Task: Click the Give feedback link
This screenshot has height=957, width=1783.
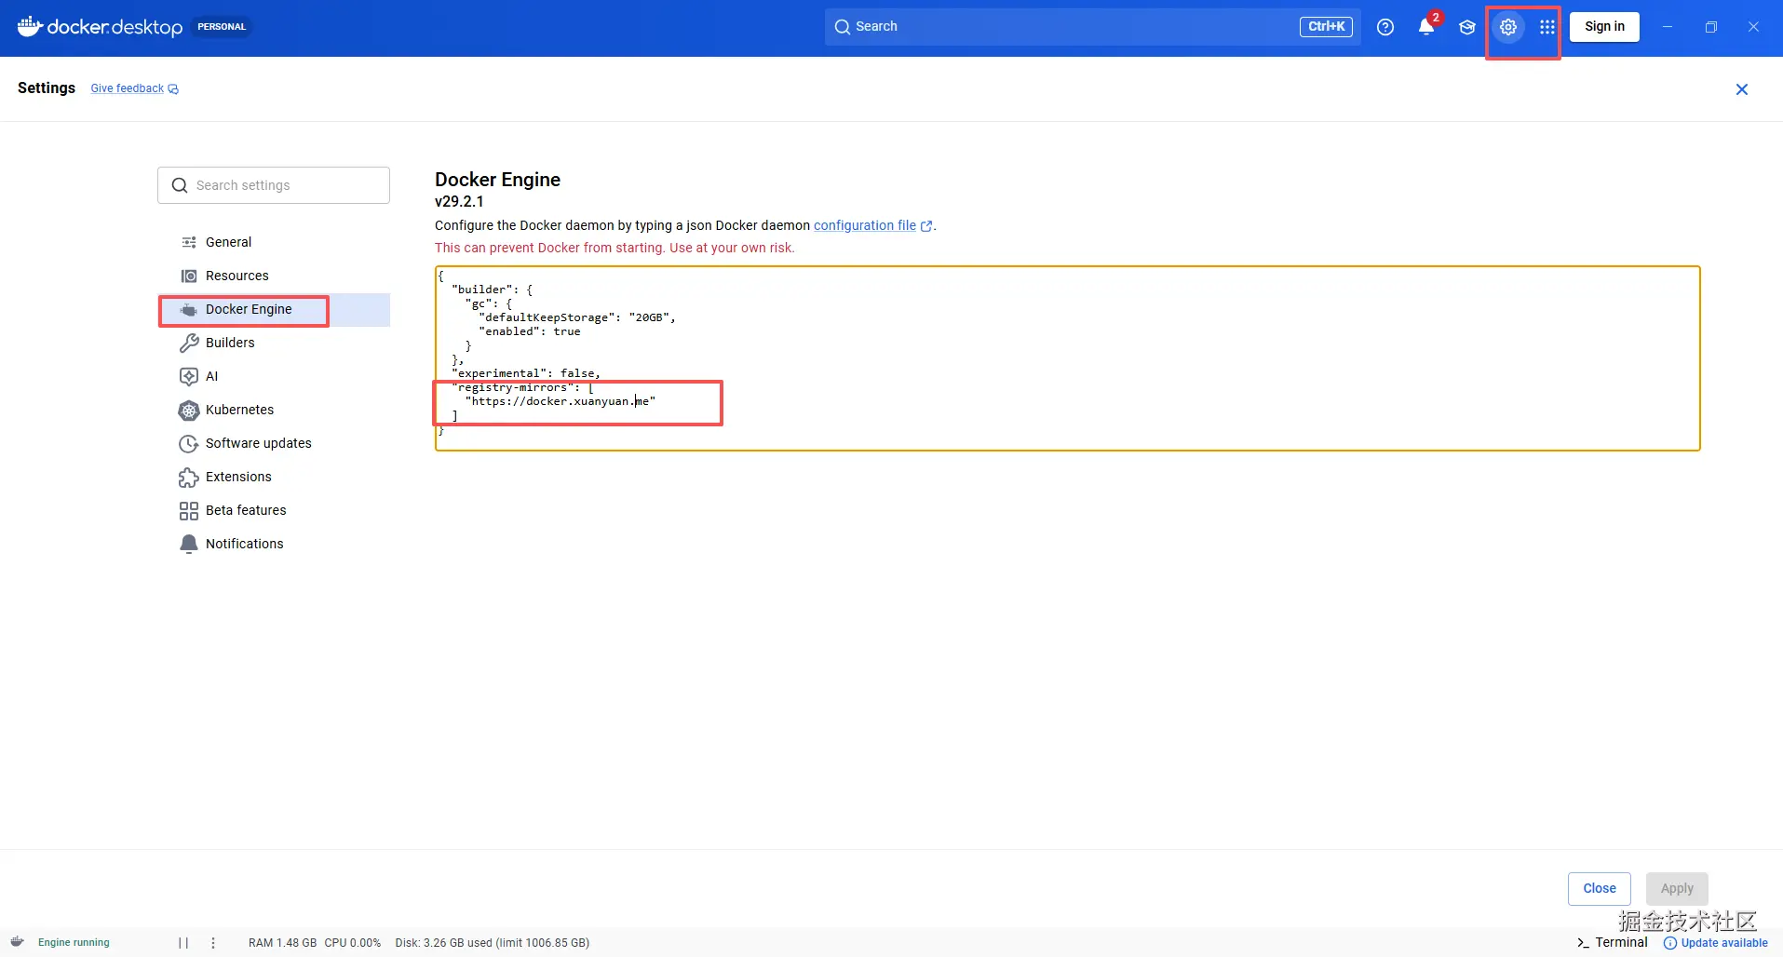Action: point(128,88)
